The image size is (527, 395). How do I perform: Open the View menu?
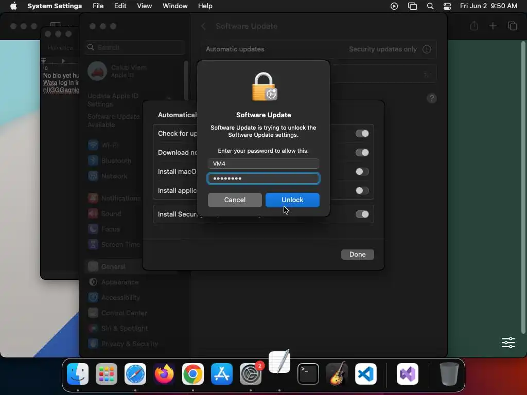tap(144, 6)
